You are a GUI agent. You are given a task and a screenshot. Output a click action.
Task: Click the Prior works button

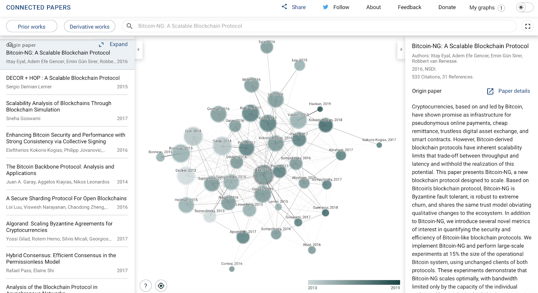[x=32, y=26]
